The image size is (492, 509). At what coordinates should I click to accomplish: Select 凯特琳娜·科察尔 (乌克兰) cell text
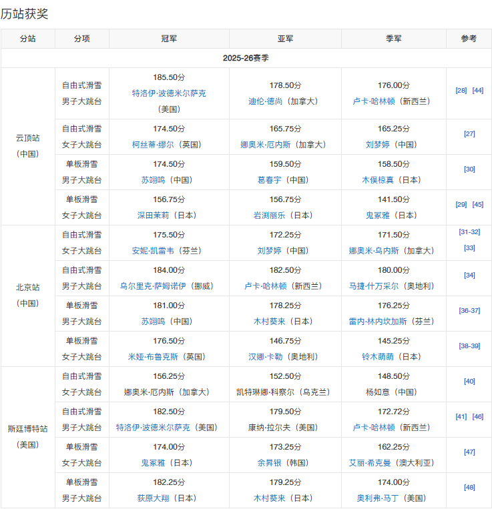[283, 392]
